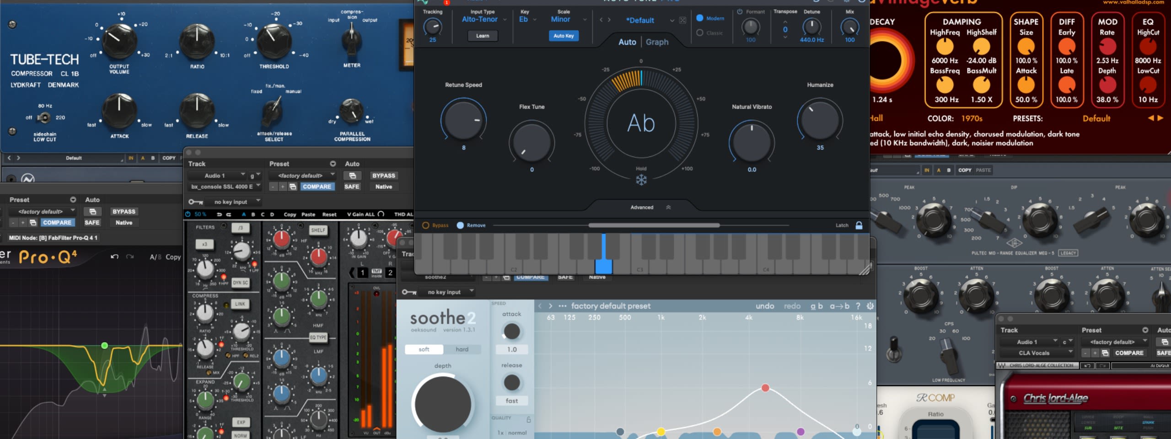Go to the next Auto-Tune preset arrow
1171x439 pixels.
609,20
